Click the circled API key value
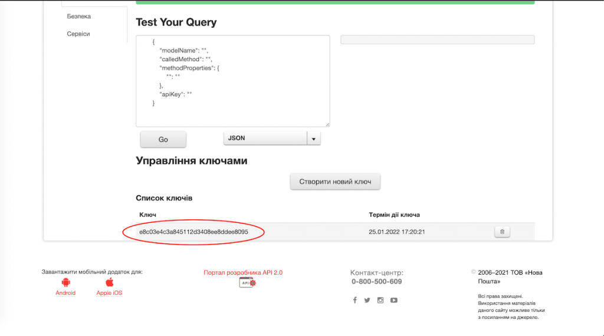This screenshot has height=336, width=604. click(193, 232)
